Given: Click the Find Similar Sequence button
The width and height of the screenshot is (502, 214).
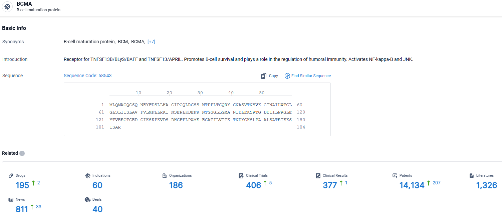Looking at the screenshot, I should pos(311,76).
